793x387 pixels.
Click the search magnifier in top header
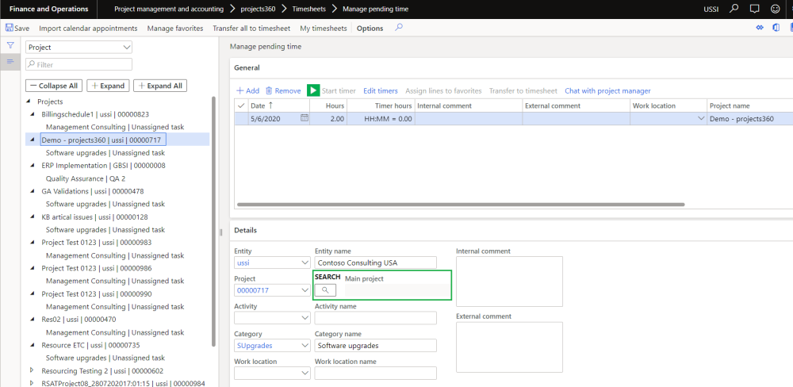(734, 9)
